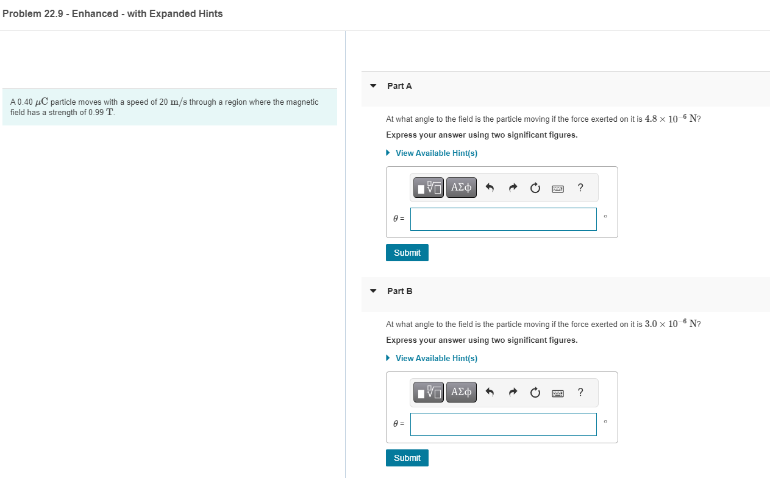Image resolution: width=770 pixels, height=478 pixels.
Task: Collapse the Part B section
Action: tap(373, 291)
